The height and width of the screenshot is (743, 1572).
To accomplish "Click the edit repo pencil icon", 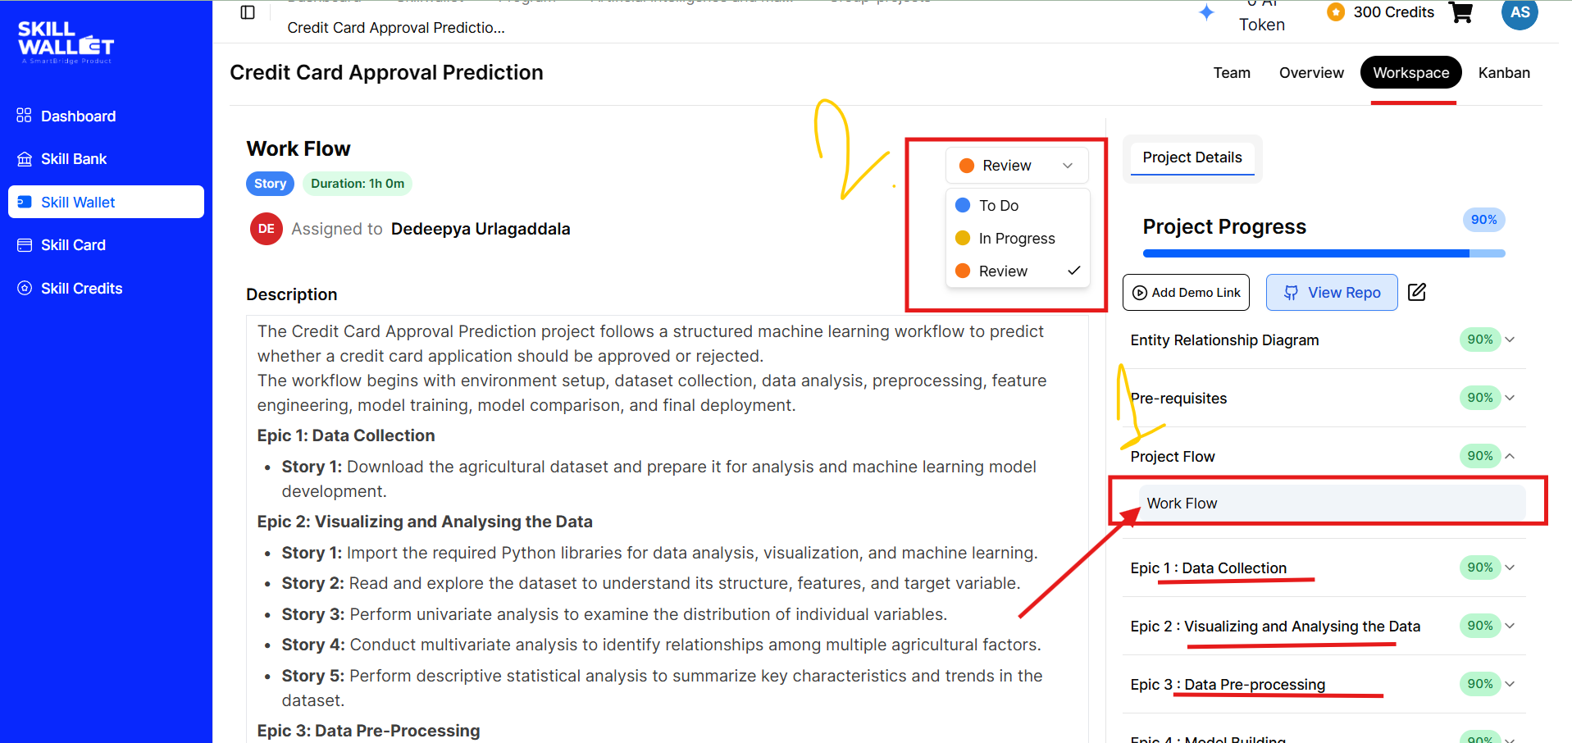I will (1417, 292).
